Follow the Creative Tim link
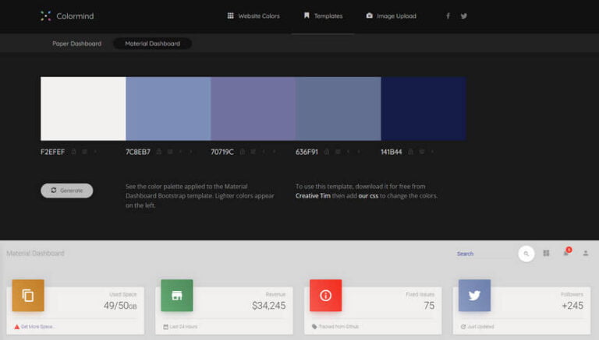 (313, 196)
